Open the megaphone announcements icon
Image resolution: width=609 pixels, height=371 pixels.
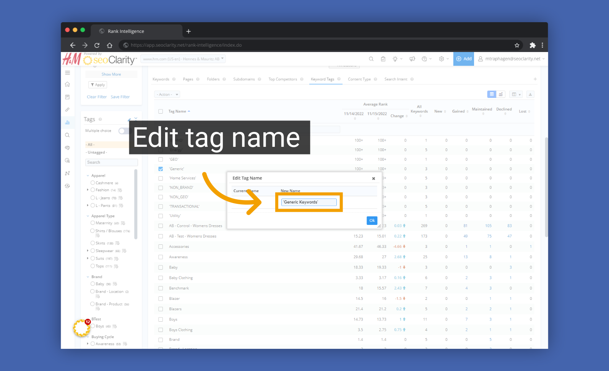click(412, 59)
